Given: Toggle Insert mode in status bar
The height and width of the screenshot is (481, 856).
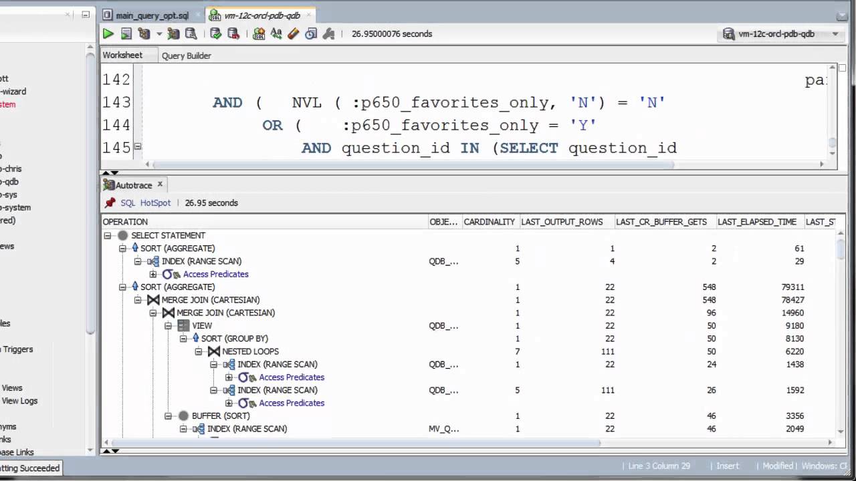Looking at the screenshot, I should click(x=728, y=466).
